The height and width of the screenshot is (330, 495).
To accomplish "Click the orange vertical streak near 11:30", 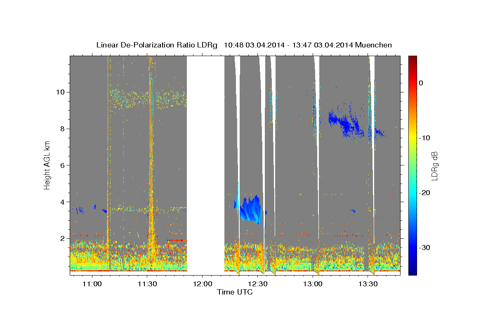I will 151,165.
